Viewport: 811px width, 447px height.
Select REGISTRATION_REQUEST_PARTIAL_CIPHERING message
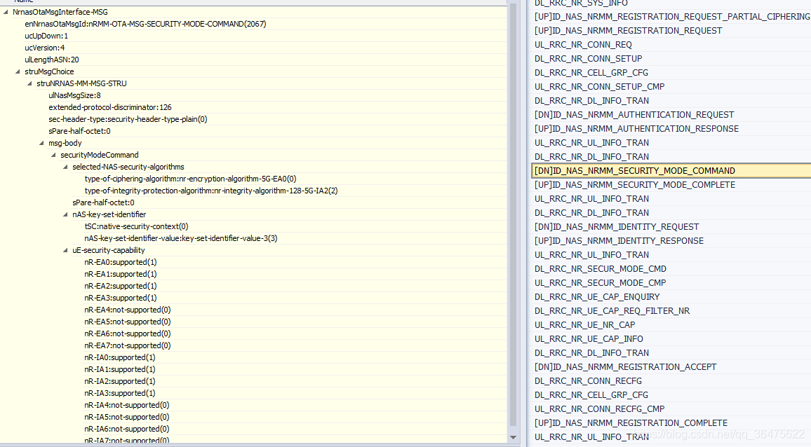coord(671,17)
